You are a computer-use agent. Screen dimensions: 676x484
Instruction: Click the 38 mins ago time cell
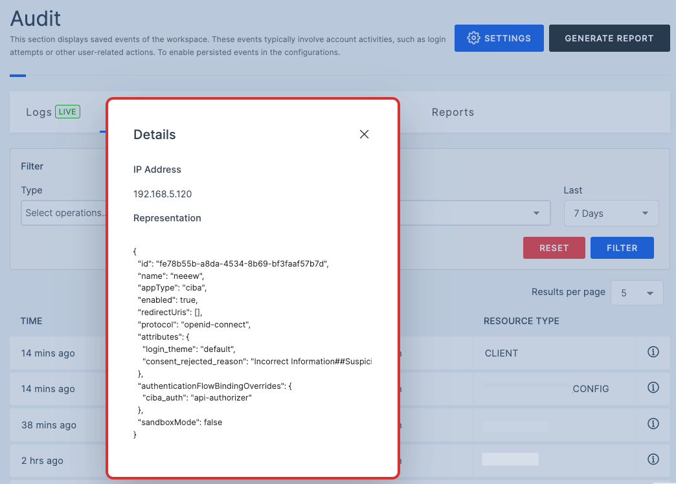(49, 425)
